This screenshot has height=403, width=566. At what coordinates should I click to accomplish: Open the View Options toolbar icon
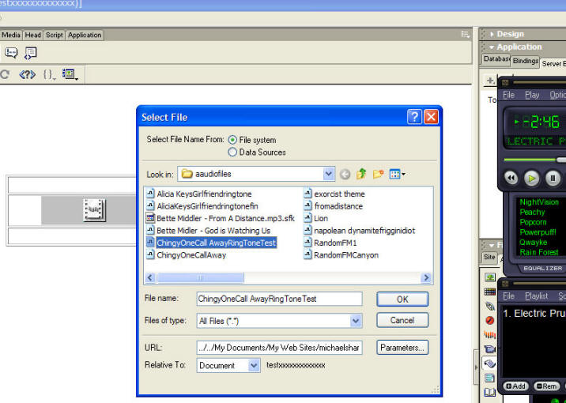coord(70,74)
